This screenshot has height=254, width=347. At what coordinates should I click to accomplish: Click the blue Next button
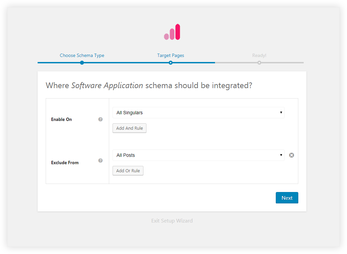tap(287, 198)
